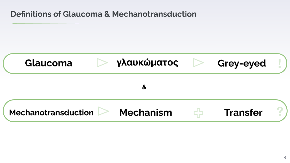Viewport: 290px width, 163px height.
Task: Click the arrow icon right of Glaucoma
Action: click(x=102, y=62)
